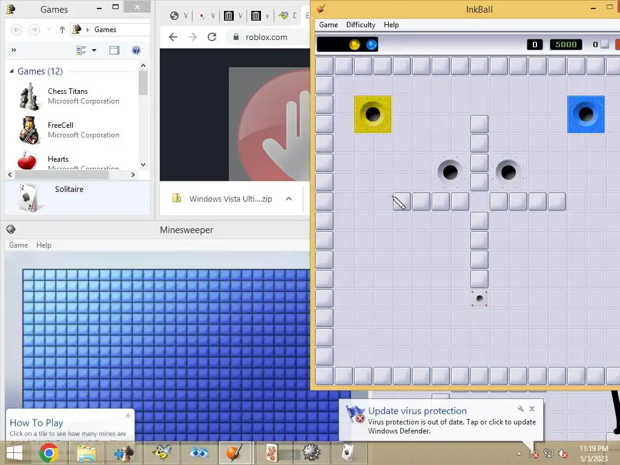Click the yellow ball in InkBall queue
The image size is (620, 465).
pyautogui.click(x=354, y=45)
